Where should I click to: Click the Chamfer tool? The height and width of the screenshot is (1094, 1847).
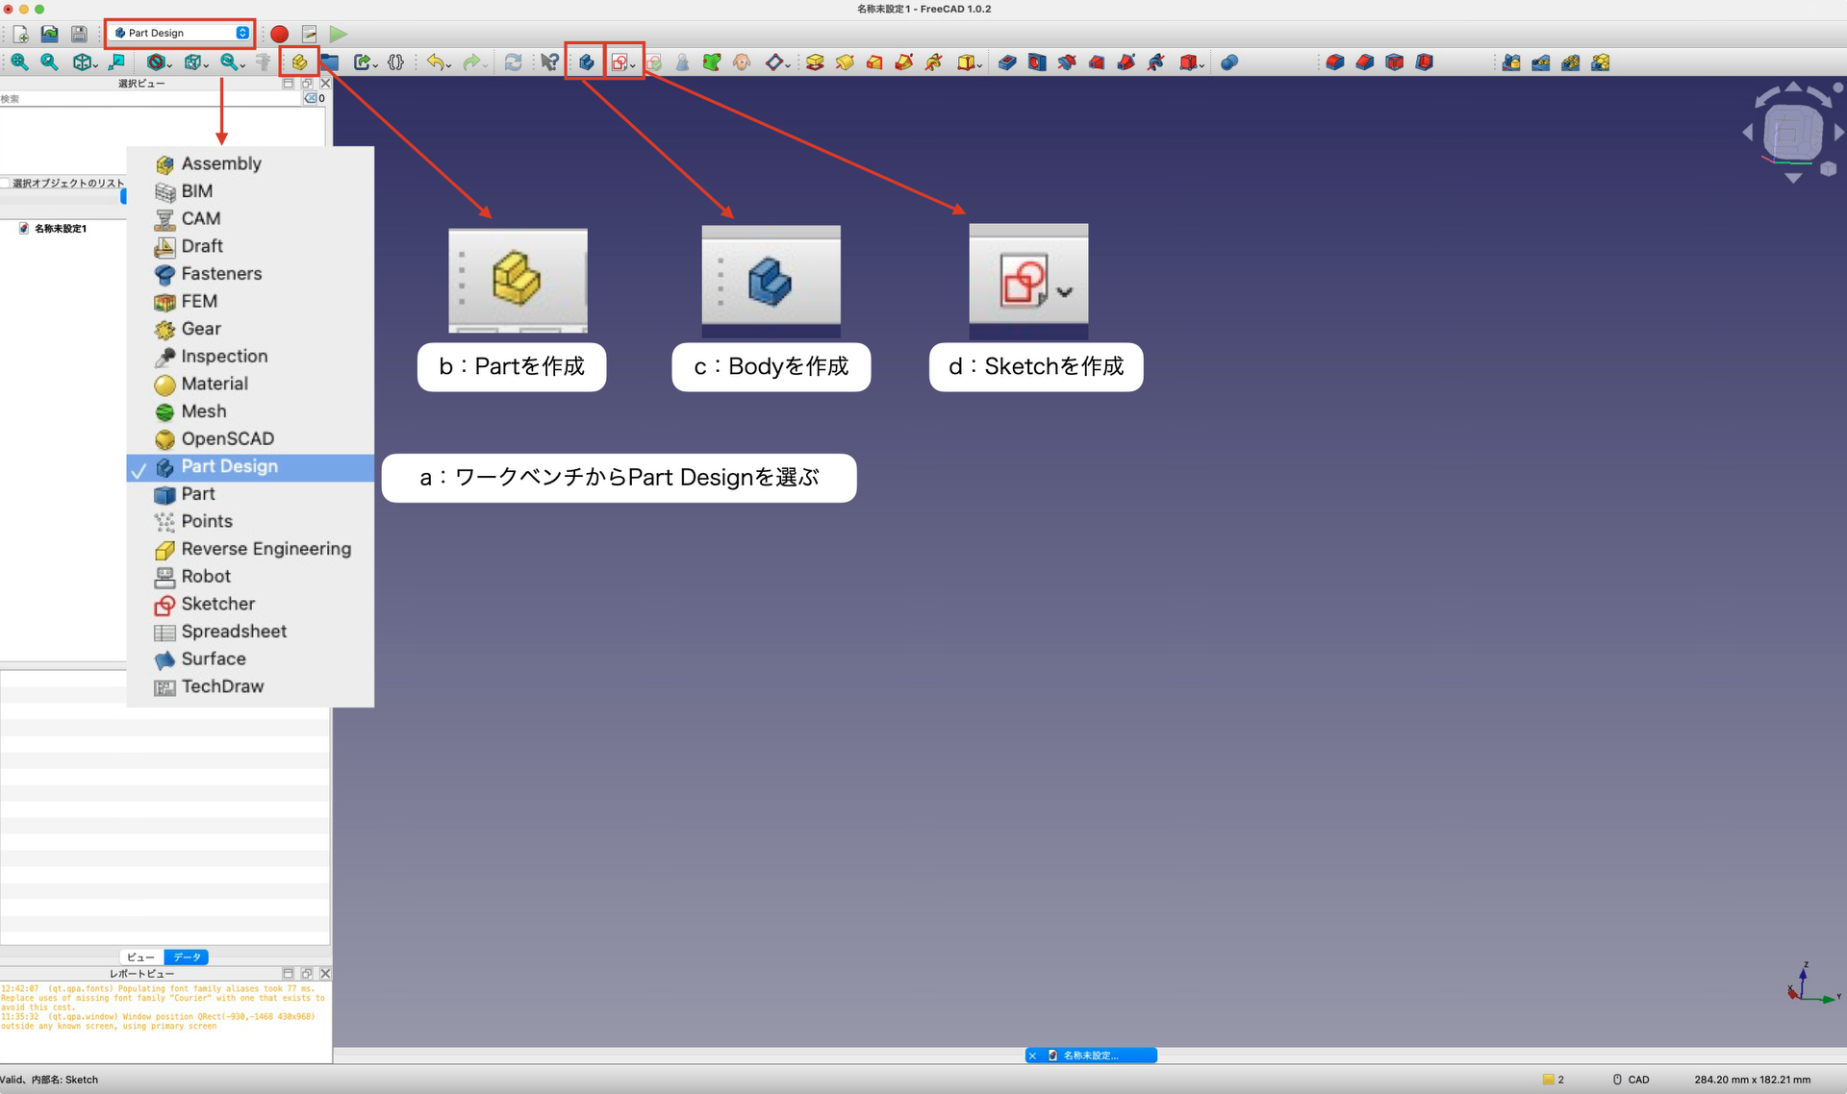[x=1365, y=62]
